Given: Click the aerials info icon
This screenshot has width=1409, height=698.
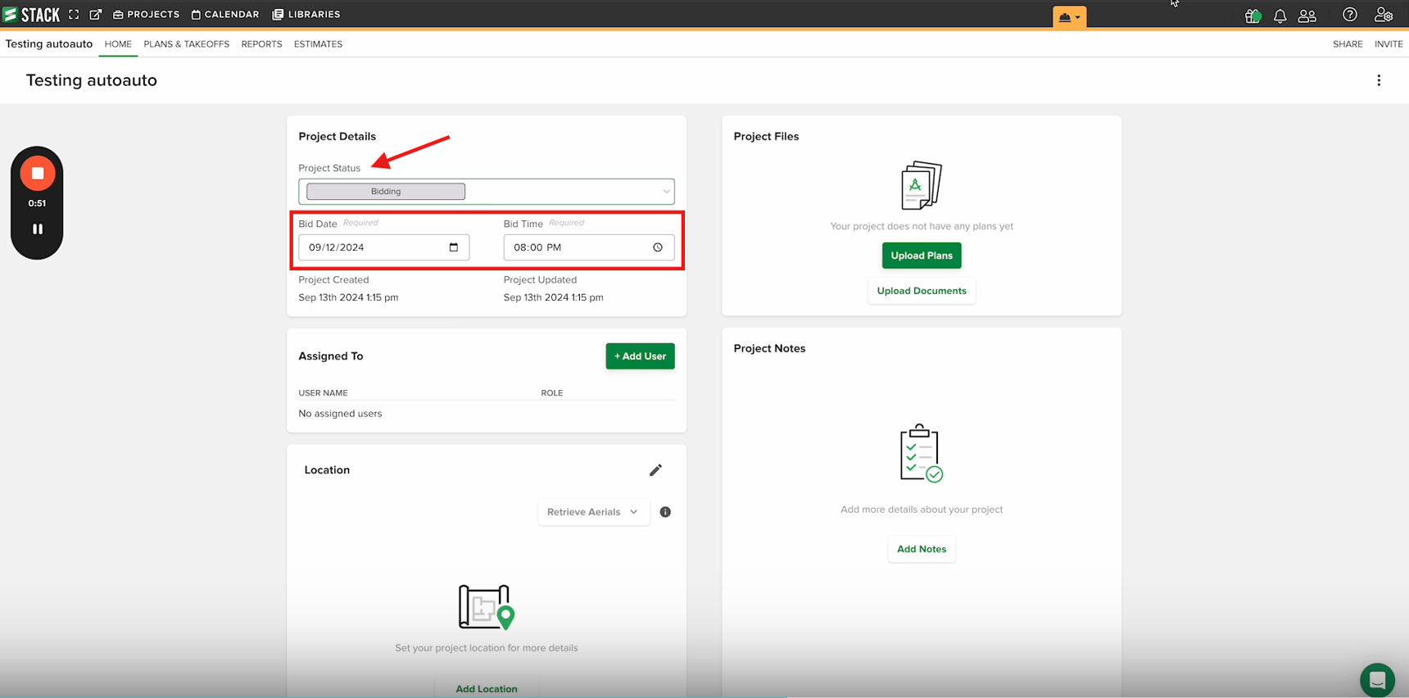Looking at the screenshot, I should click(665, 512).
